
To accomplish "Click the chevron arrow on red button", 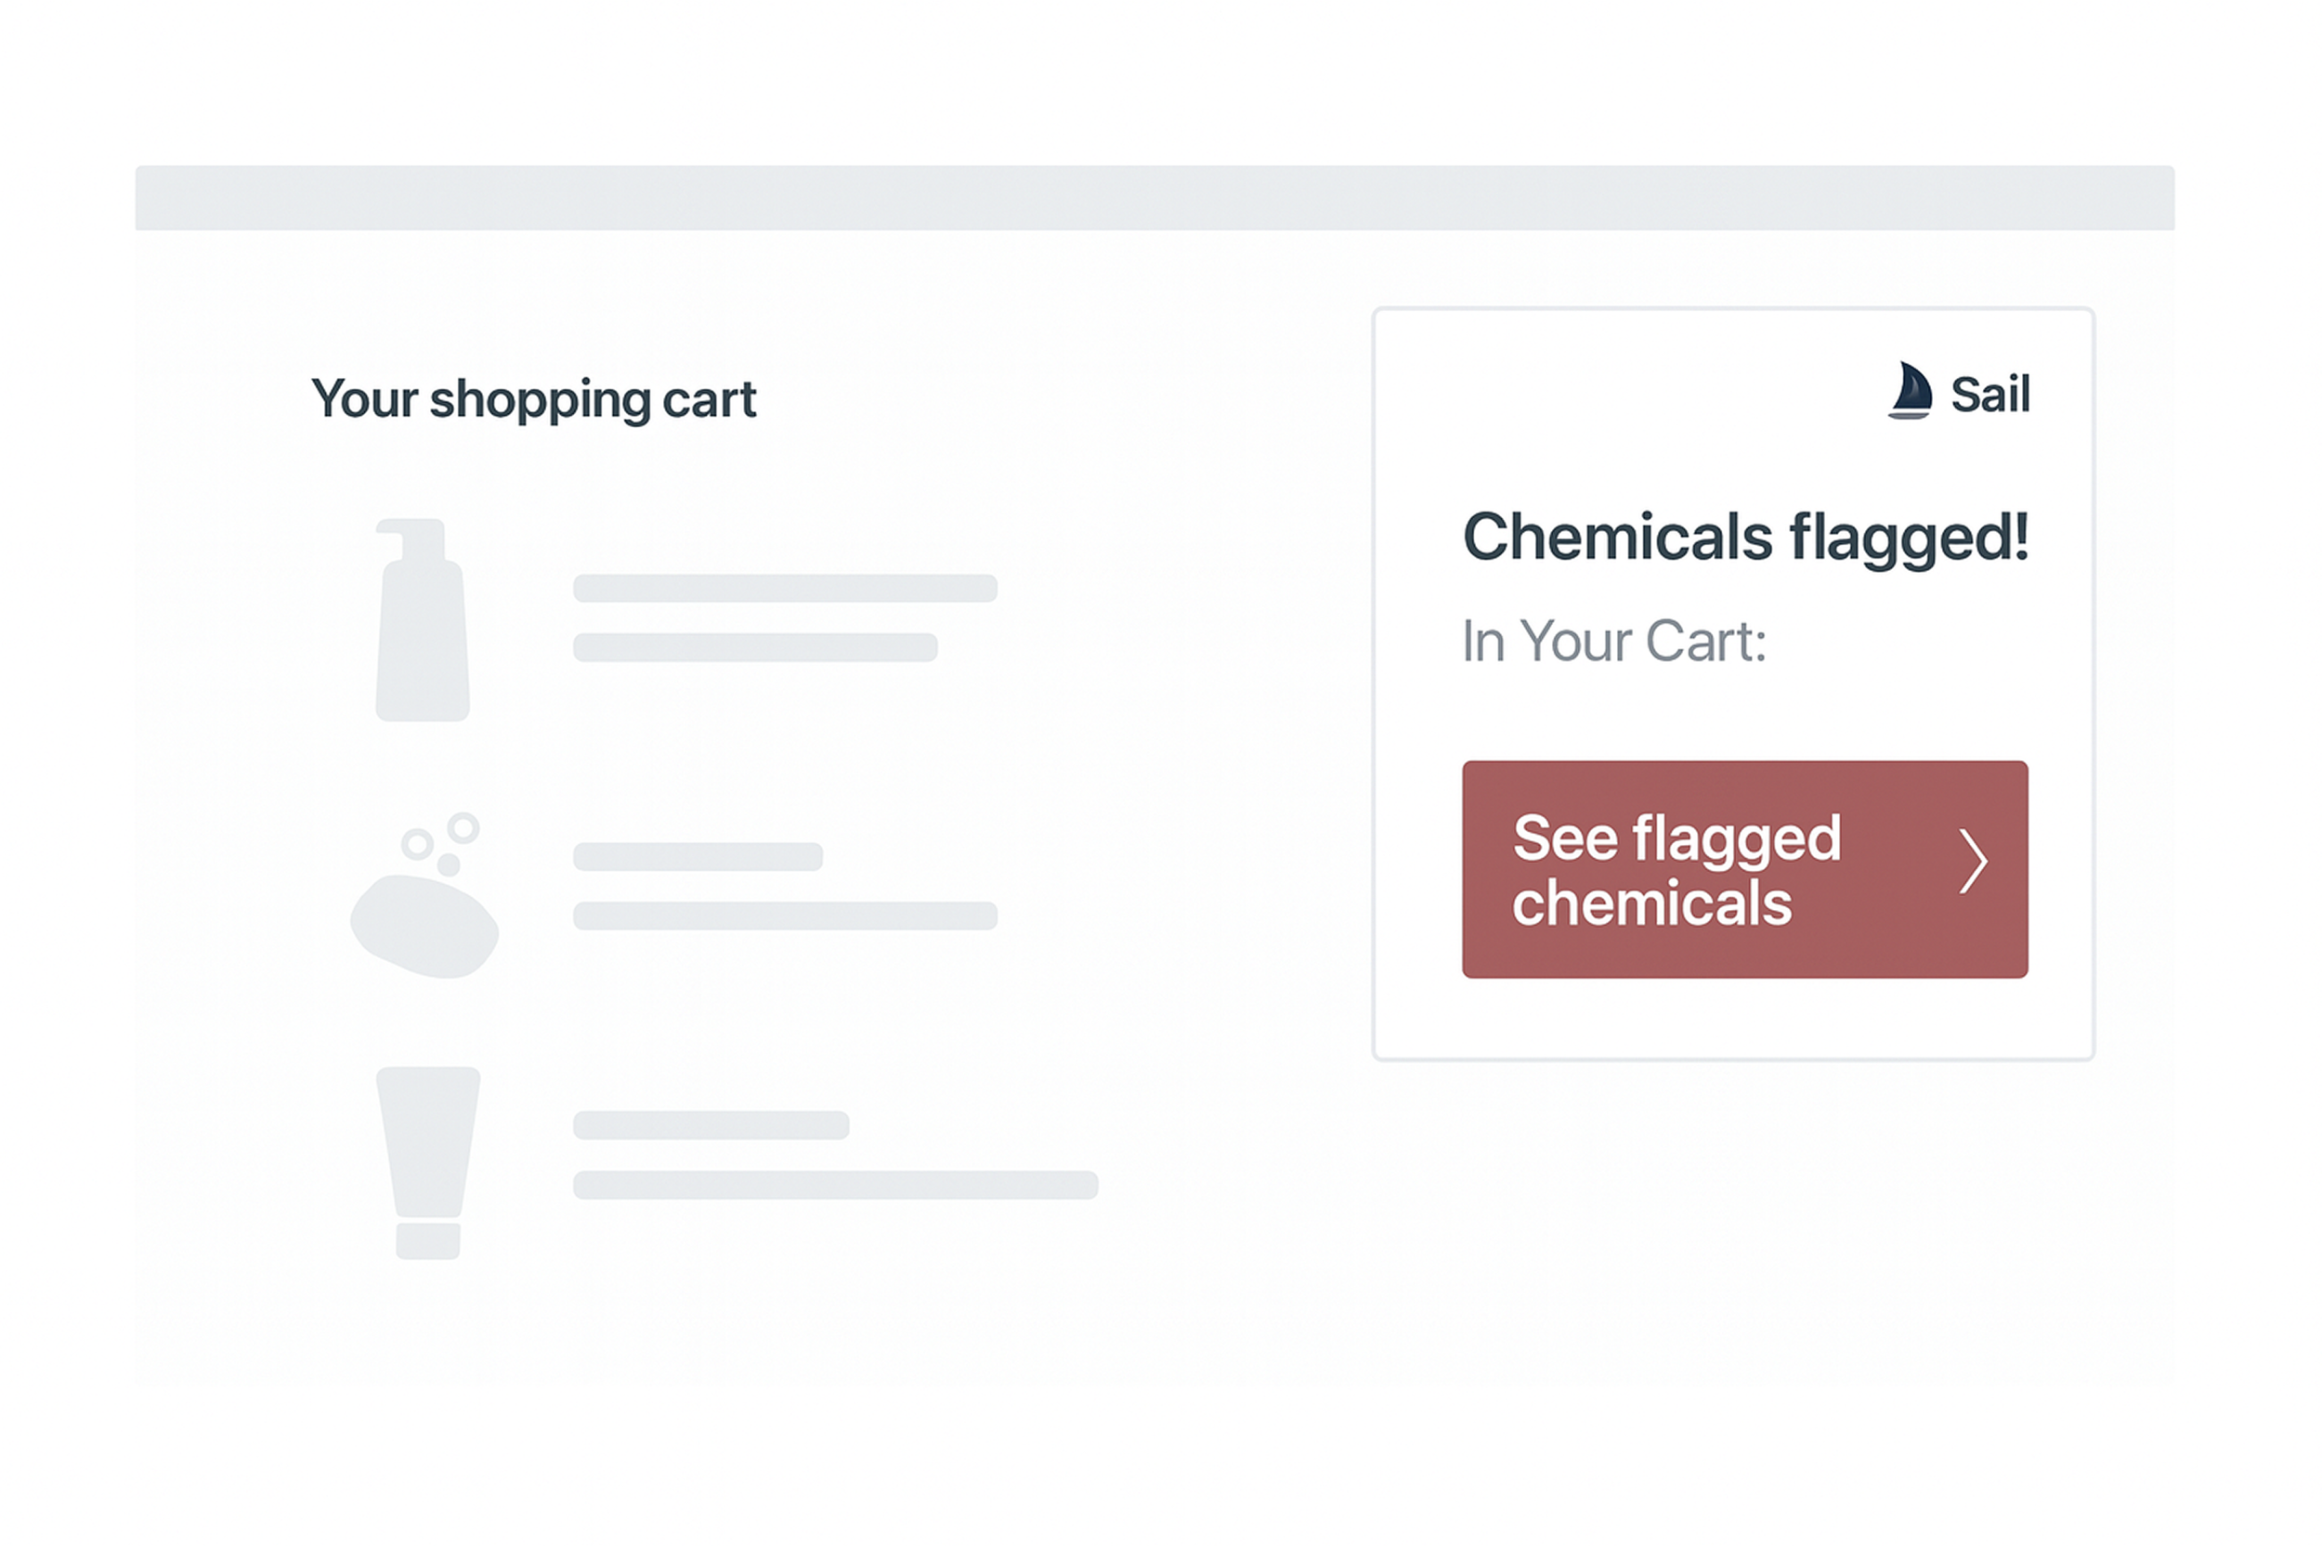I will pos(1972,862).
